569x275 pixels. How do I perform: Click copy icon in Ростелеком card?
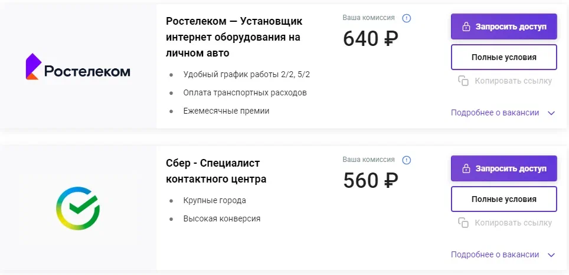[463, 81]
